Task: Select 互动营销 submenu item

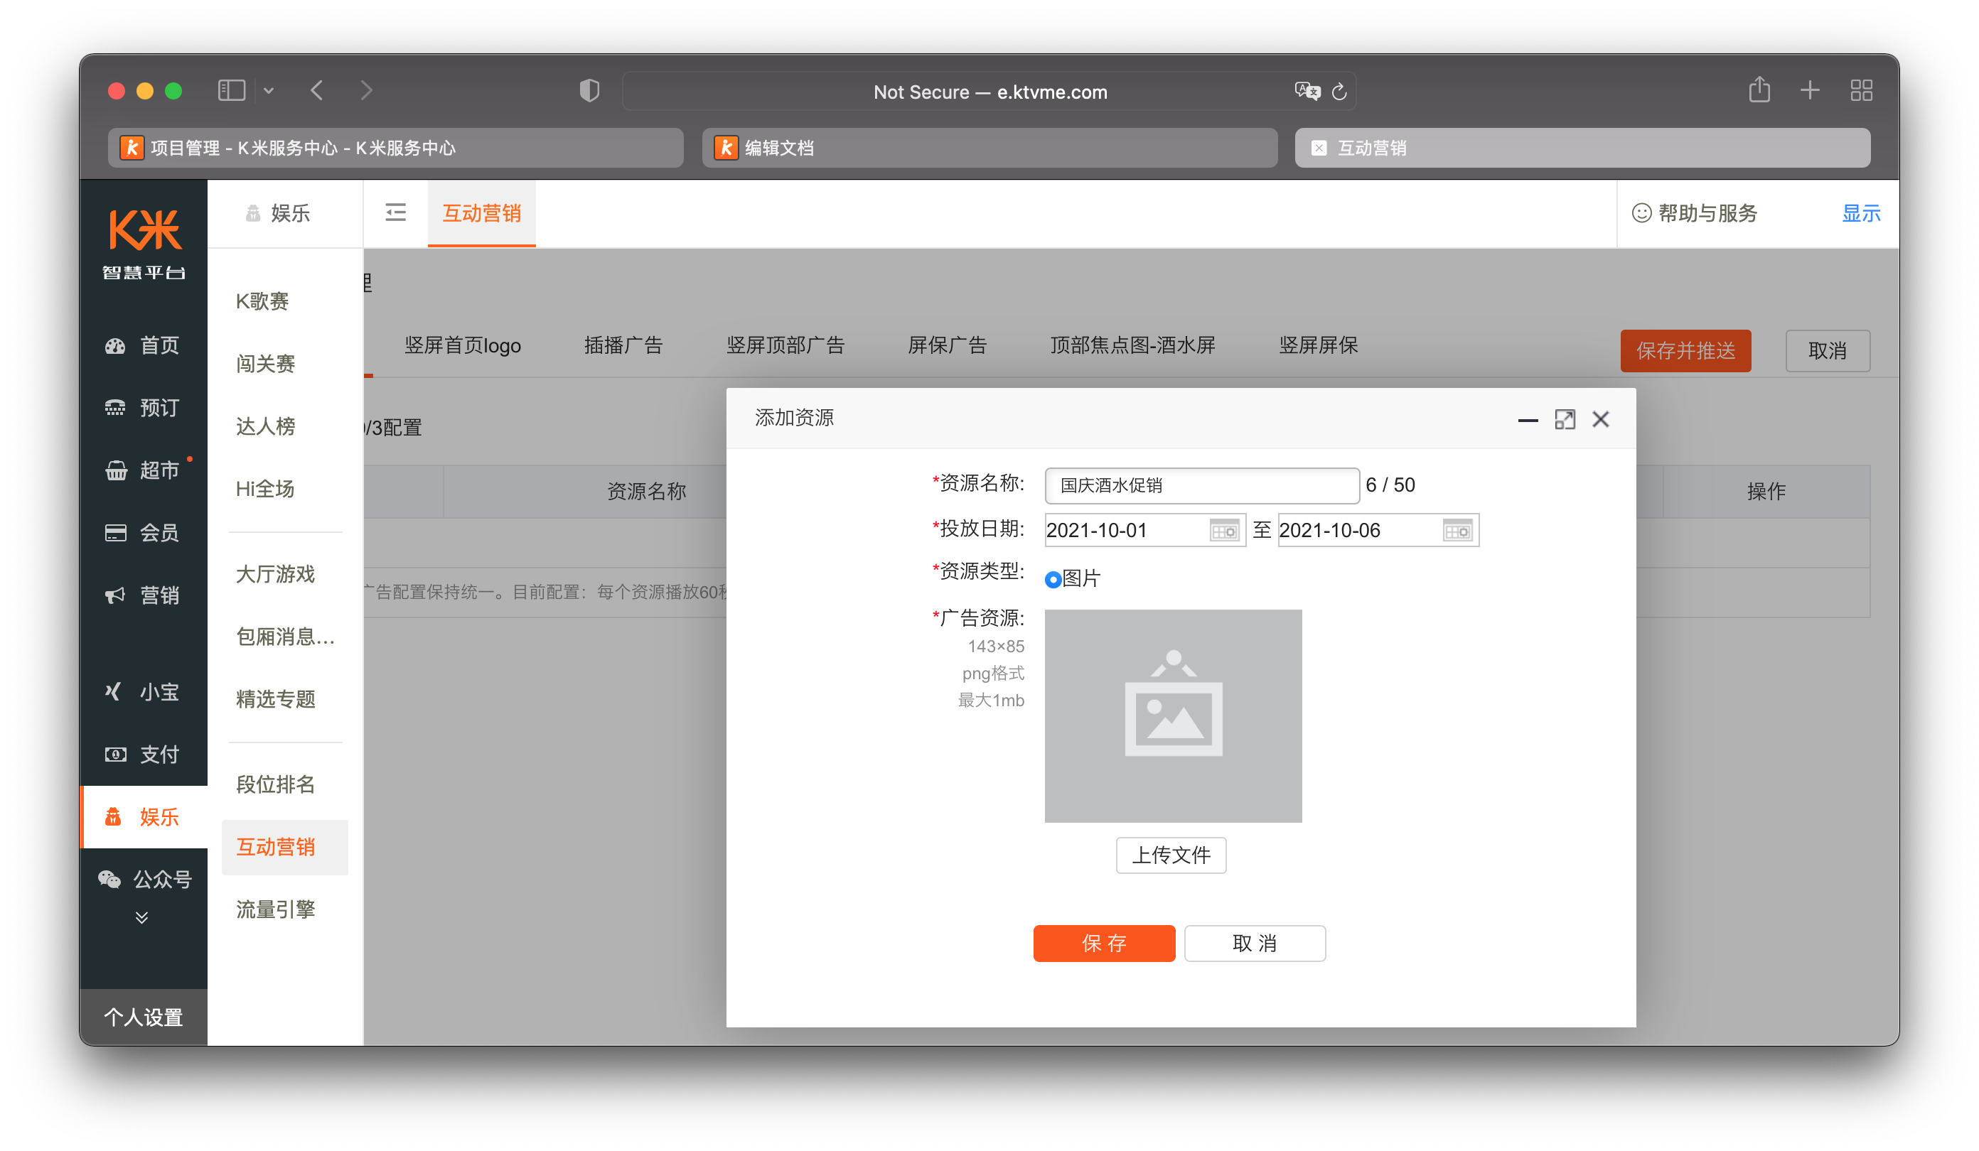Action: pyautogui.click(x=284, y=847)
